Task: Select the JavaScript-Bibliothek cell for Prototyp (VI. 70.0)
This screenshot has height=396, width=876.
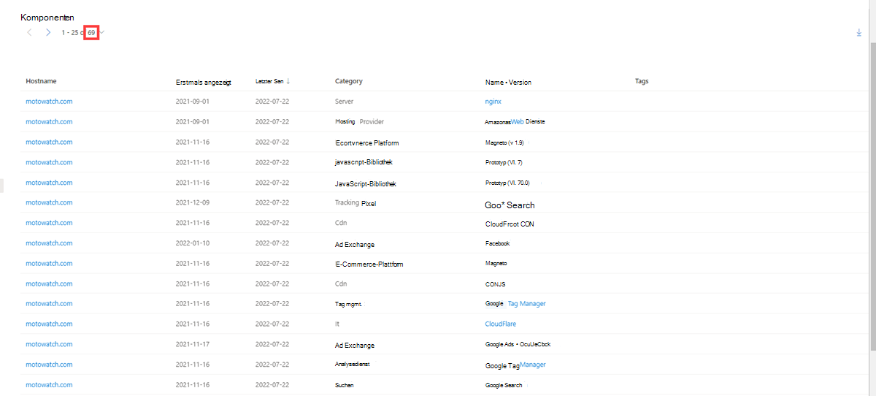Action: [366, 183]
